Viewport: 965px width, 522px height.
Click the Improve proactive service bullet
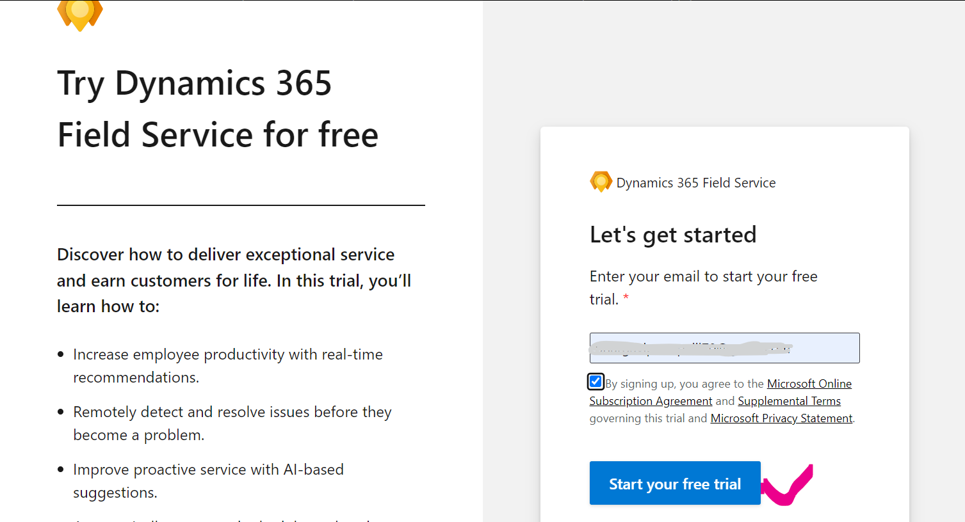tap(208, 481)
